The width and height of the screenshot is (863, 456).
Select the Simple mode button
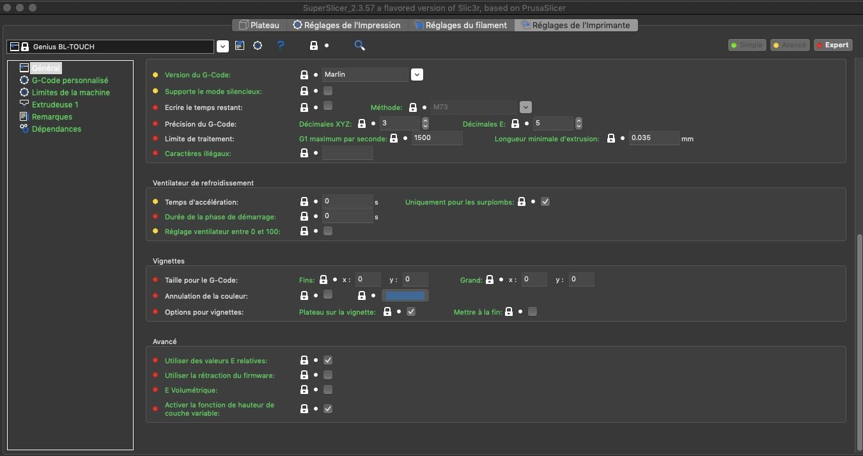click(x=747, y=45)
